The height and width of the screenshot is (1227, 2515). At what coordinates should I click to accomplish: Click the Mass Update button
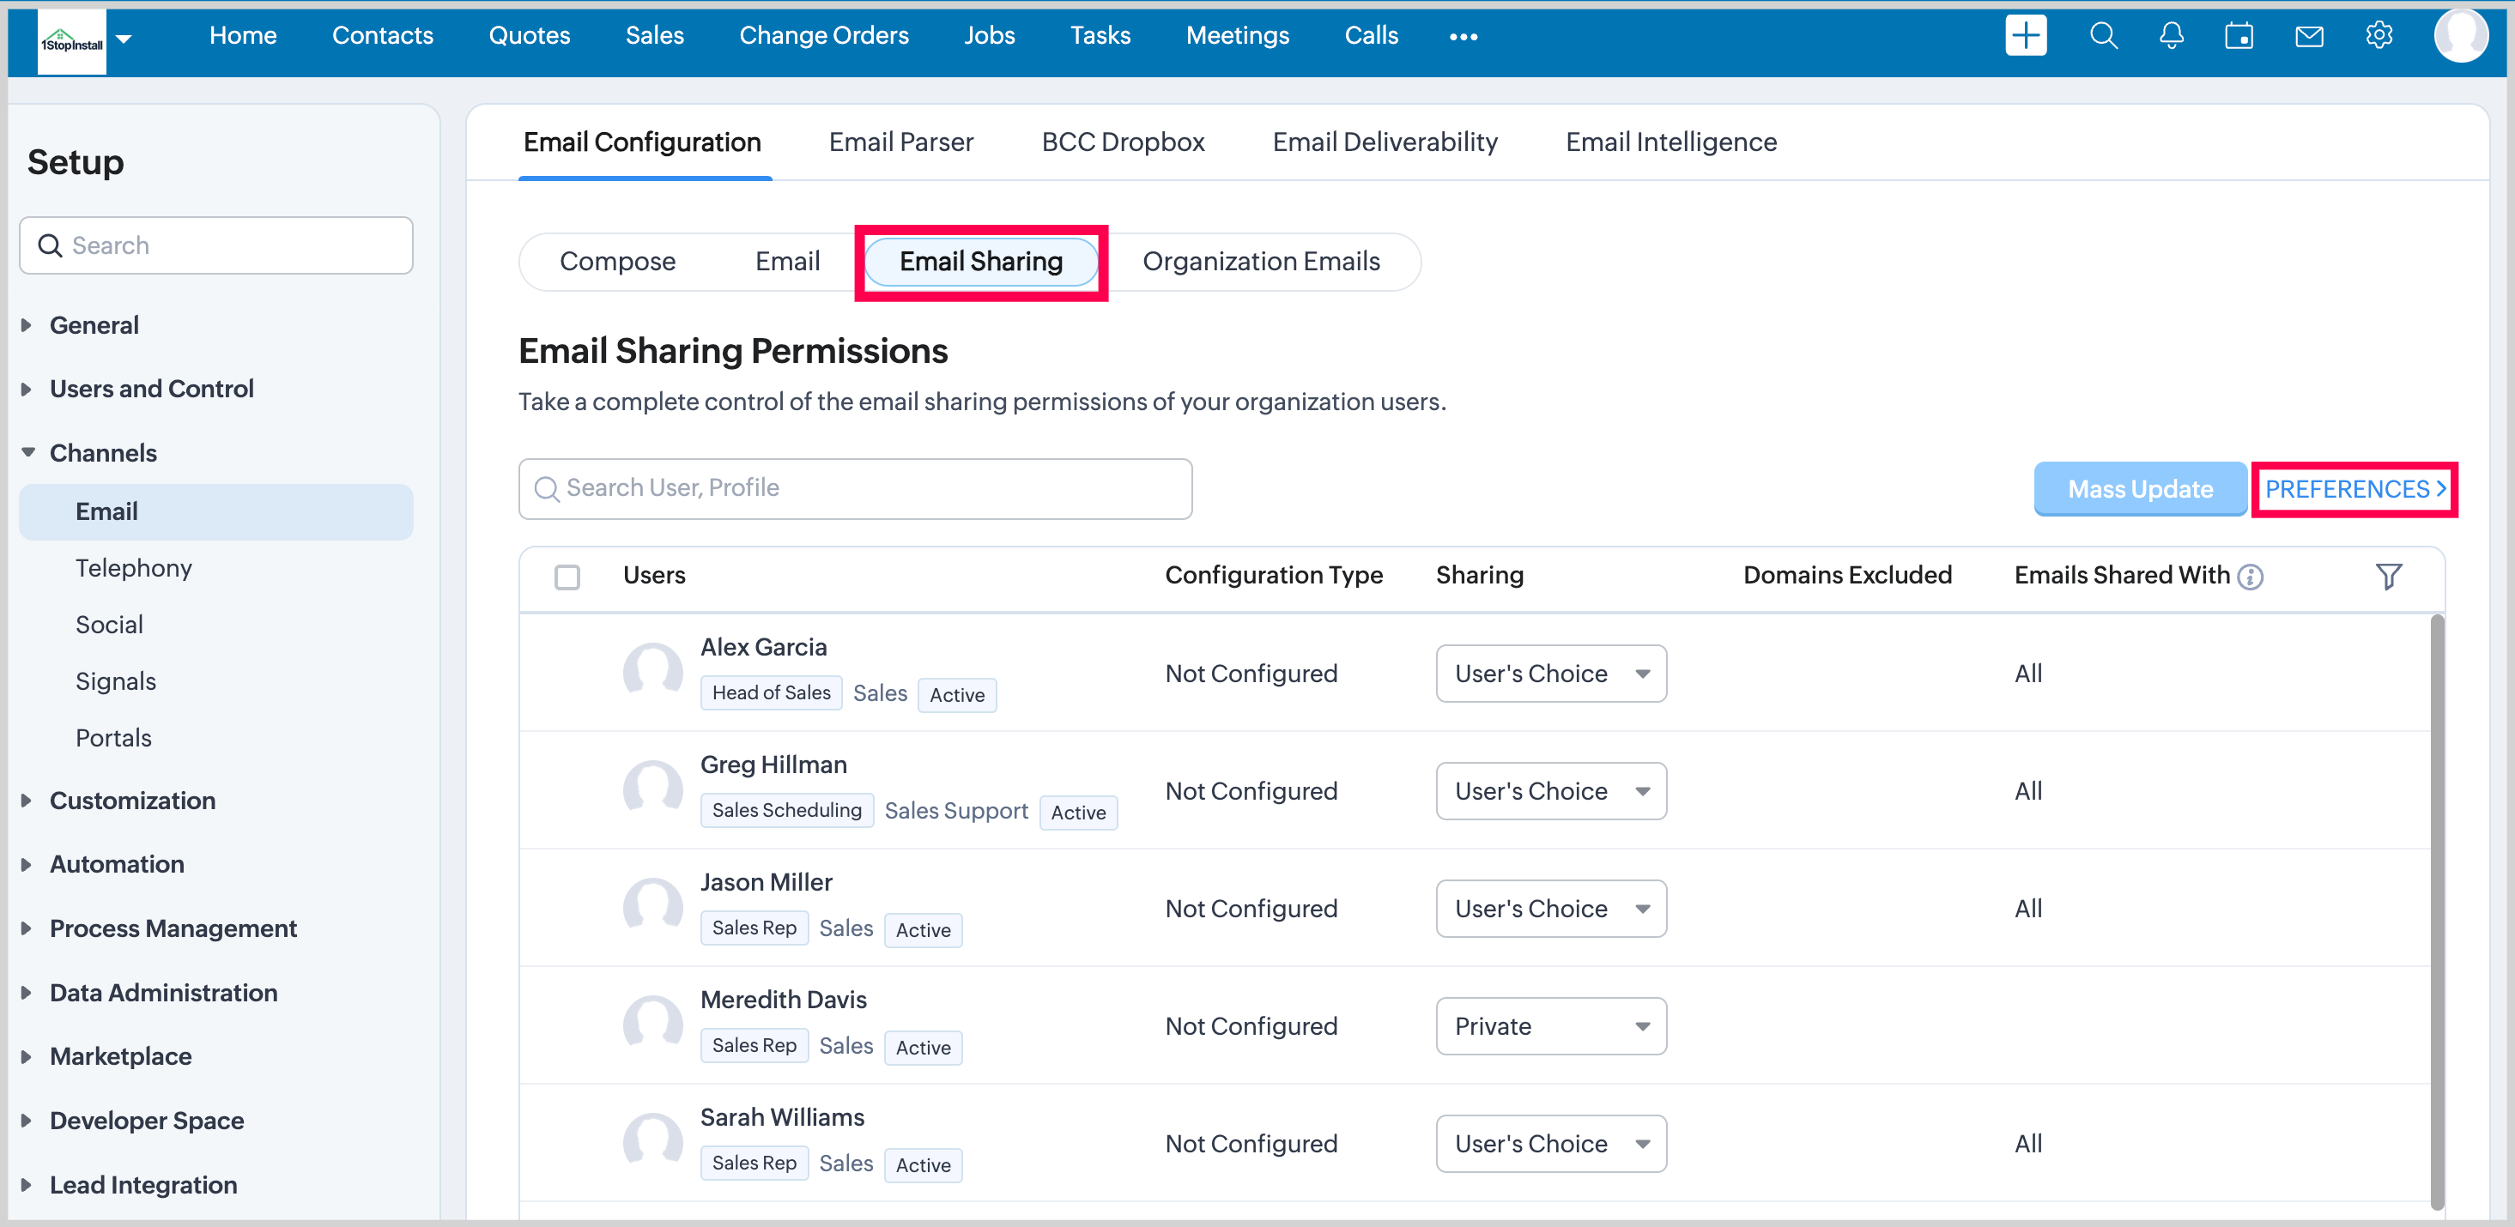2139,489
